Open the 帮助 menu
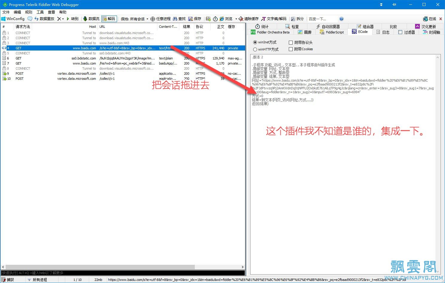The width and height of the screenshot is (445, 283). [x=63, y=12]
